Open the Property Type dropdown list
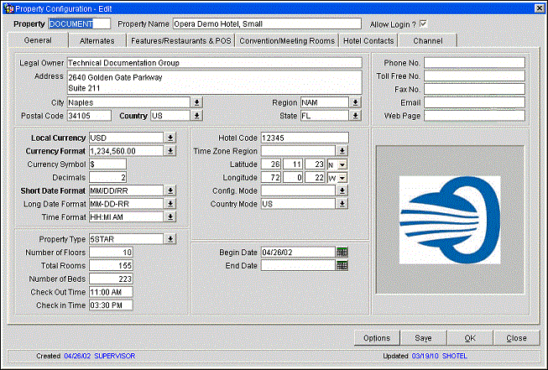 point(170,238)
